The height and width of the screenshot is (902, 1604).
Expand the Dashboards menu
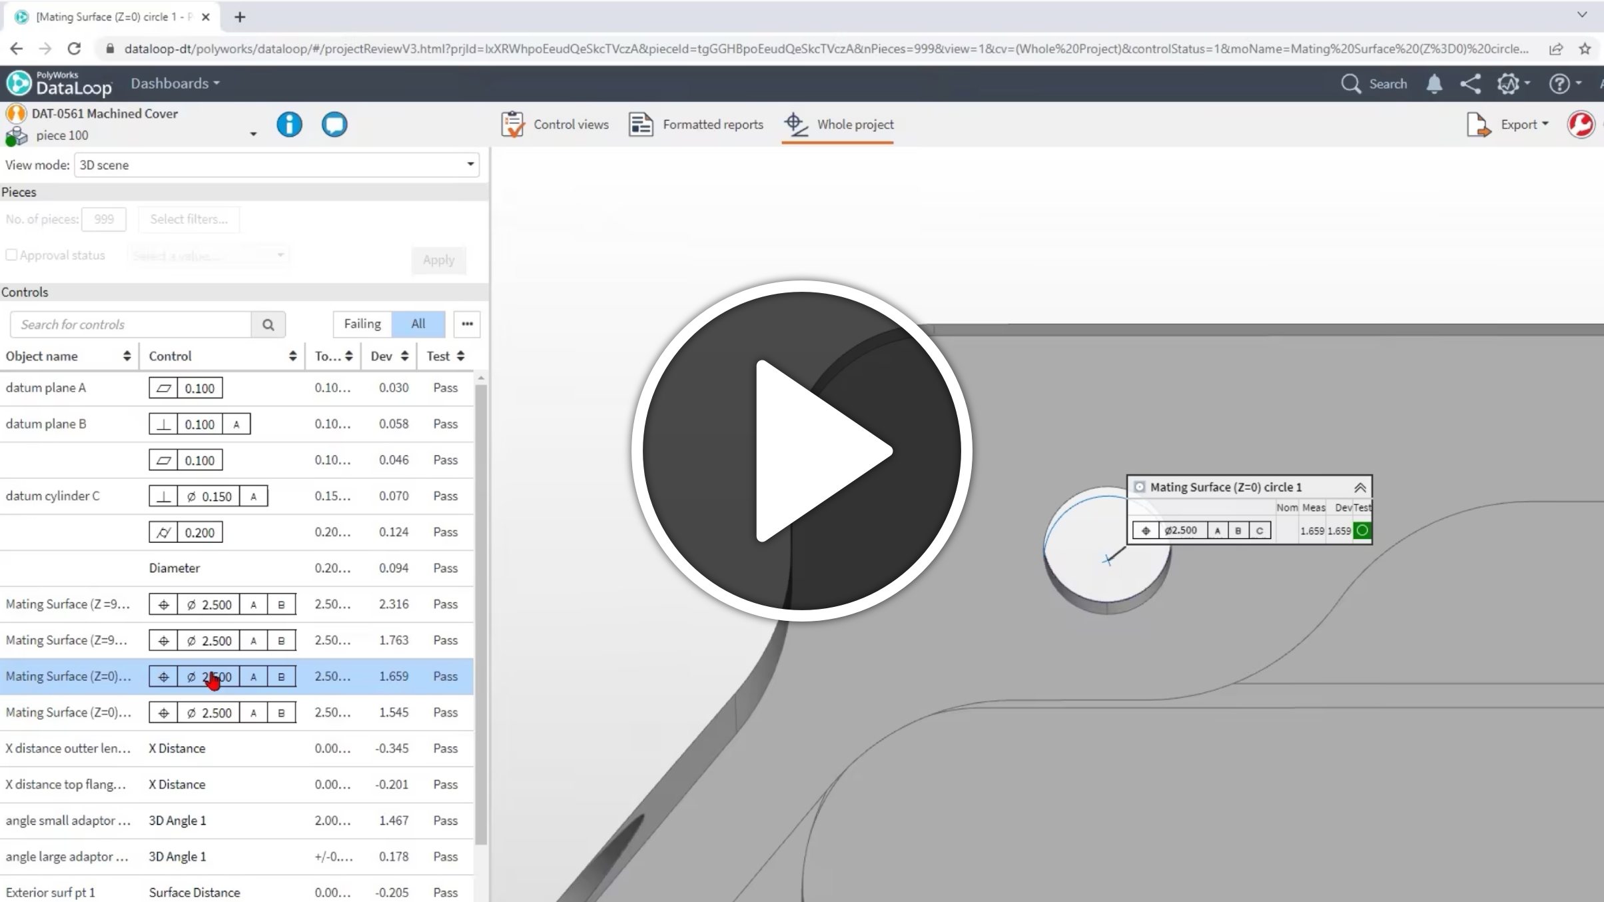pyautogui.click(x=175, y=83)
